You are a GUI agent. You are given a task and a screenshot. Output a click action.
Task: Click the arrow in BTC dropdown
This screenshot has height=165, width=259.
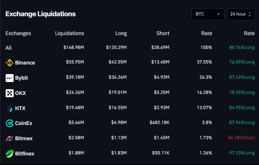pyautogui.click(x=218, y=14)
